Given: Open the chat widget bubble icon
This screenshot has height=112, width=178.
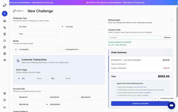Looking at the screenshot, I should pyautogui.click(x=171, y=106).
